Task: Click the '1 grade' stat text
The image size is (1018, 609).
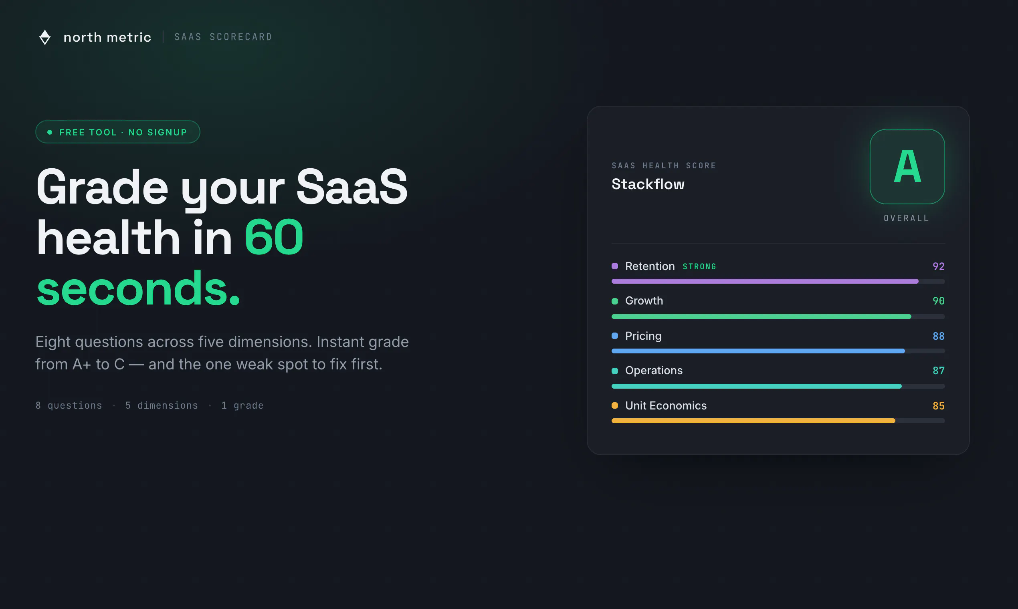Action: coord(242,405)
